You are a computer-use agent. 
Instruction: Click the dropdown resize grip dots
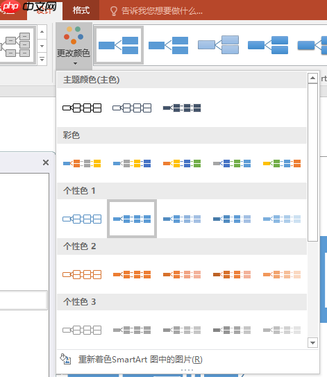(x=187, y=370)
